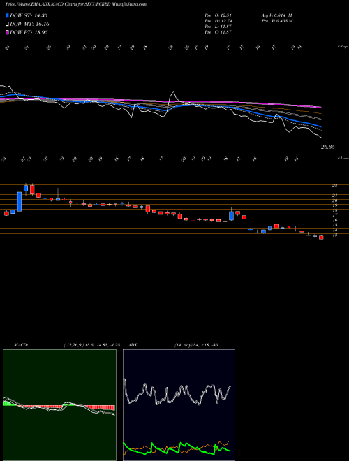Click the price axis label 17
Image resolution: width=349 pixels, height=461 pixels.
coord(334,215)
